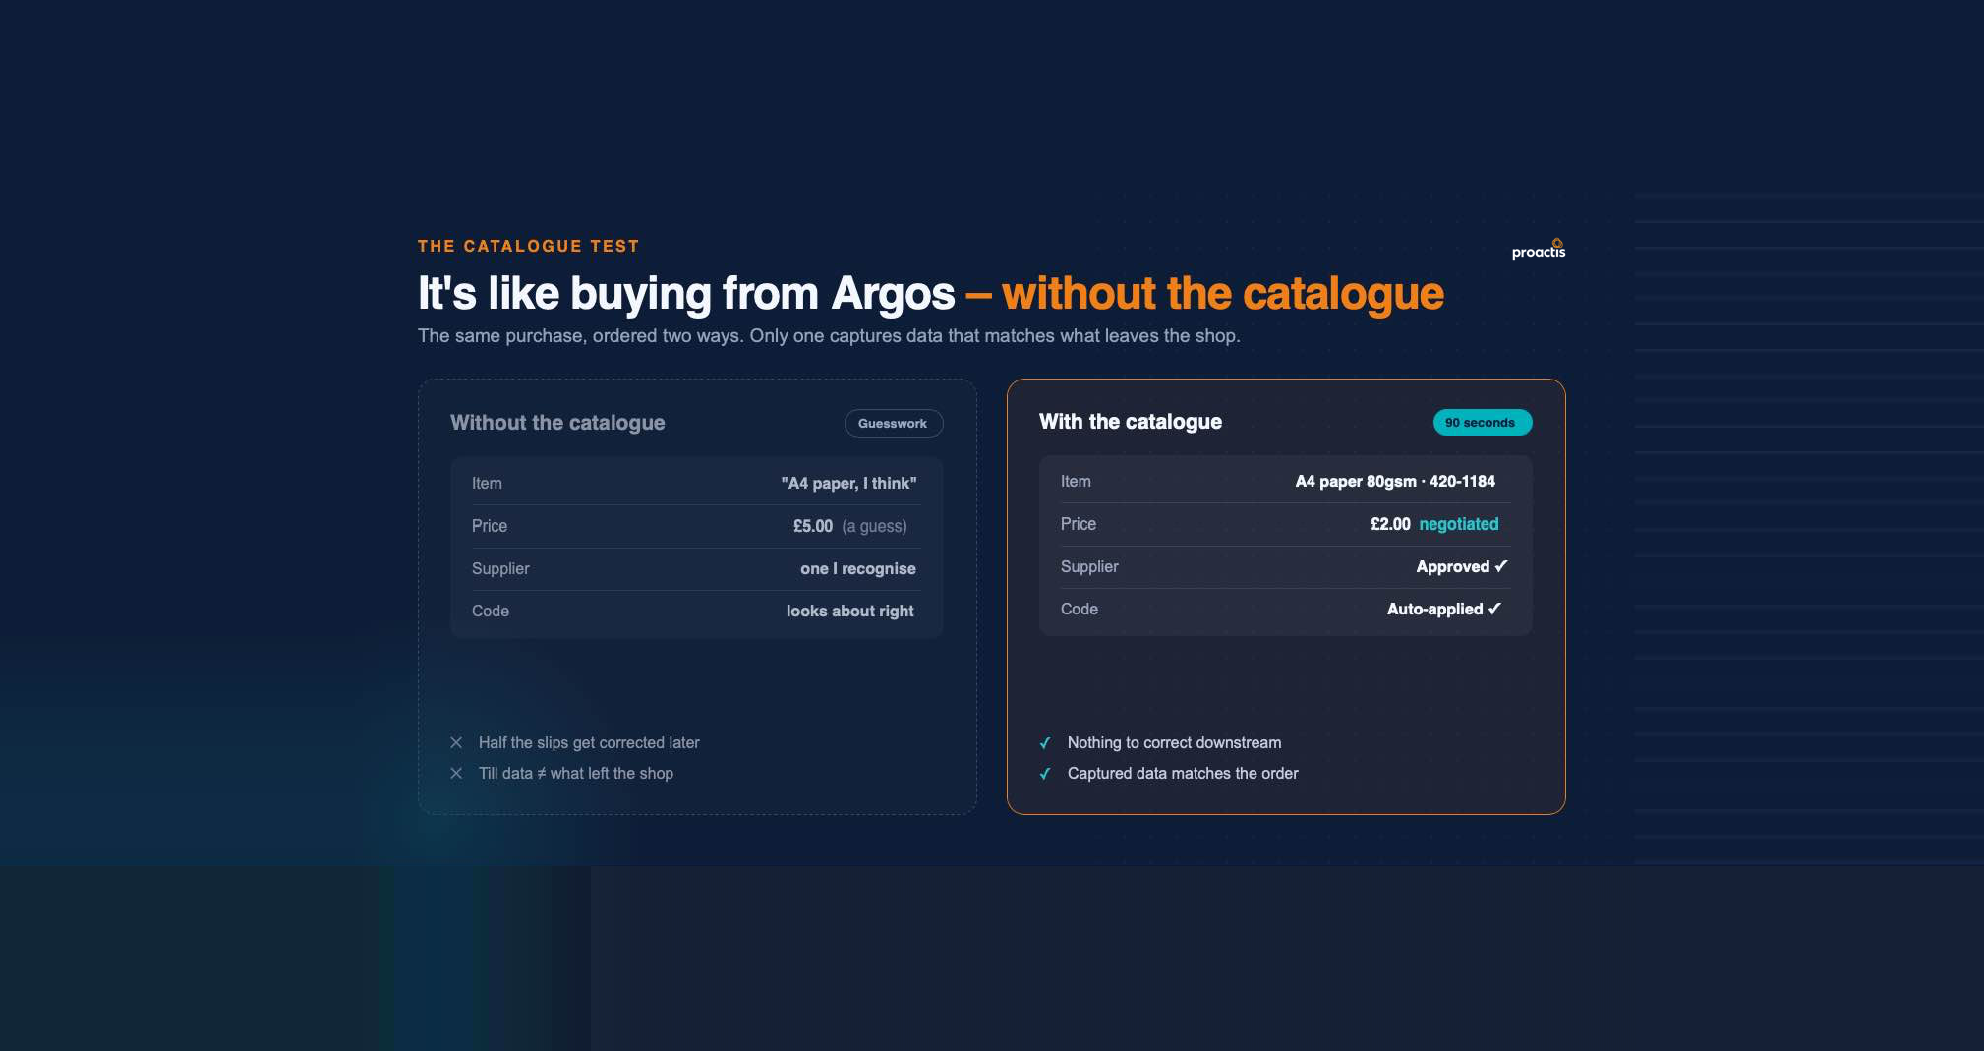Click the 'Guesswork' badge
This screenshot has height=1051, width=1984.
[x=893, y=423]
